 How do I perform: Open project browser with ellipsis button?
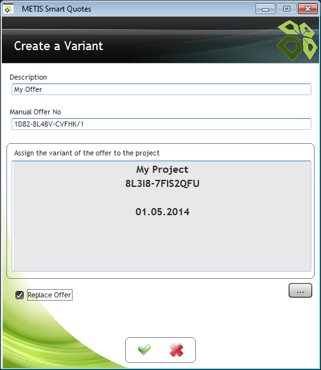click(x=300, y=290)
